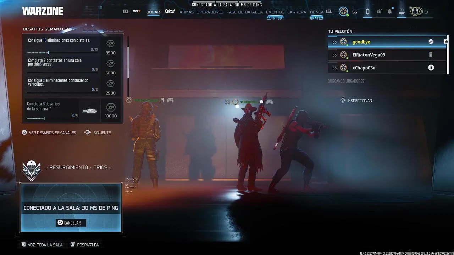Screen dimensions: 454x255
Task: Click the XP icon above the 2500 reward
Action: 111,84
